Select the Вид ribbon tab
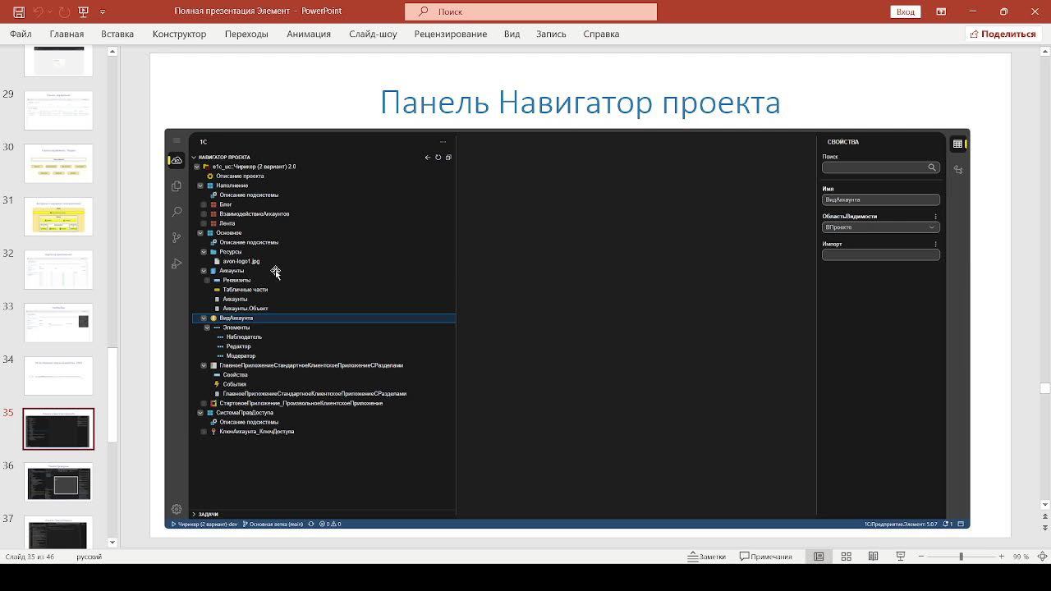1051x591 pixels. click(x=512, y=34)
